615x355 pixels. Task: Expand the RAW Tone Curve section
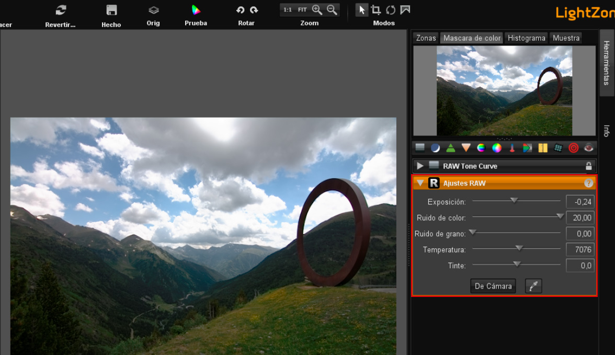click(x=420, y=166)
